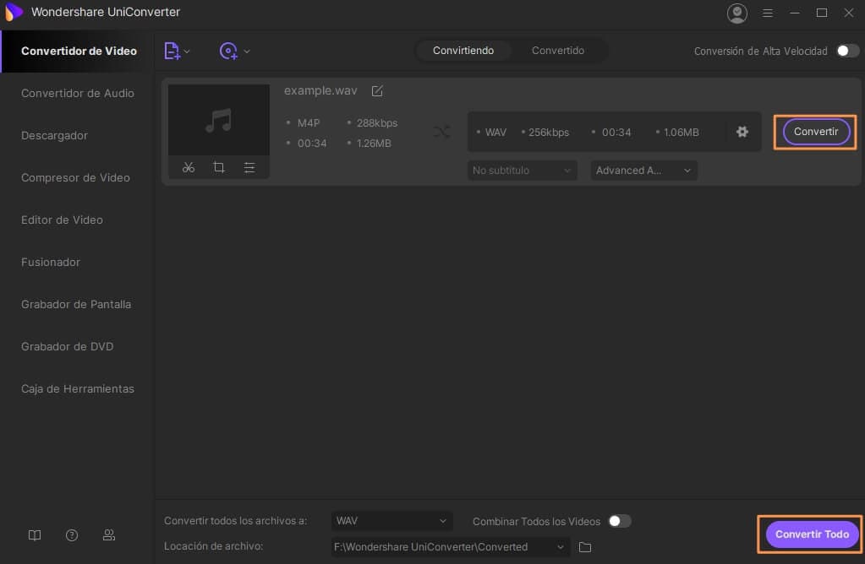Screen dimensions: 865x564
Task: Open Descargador in sidebar
Action: point(54,135)
